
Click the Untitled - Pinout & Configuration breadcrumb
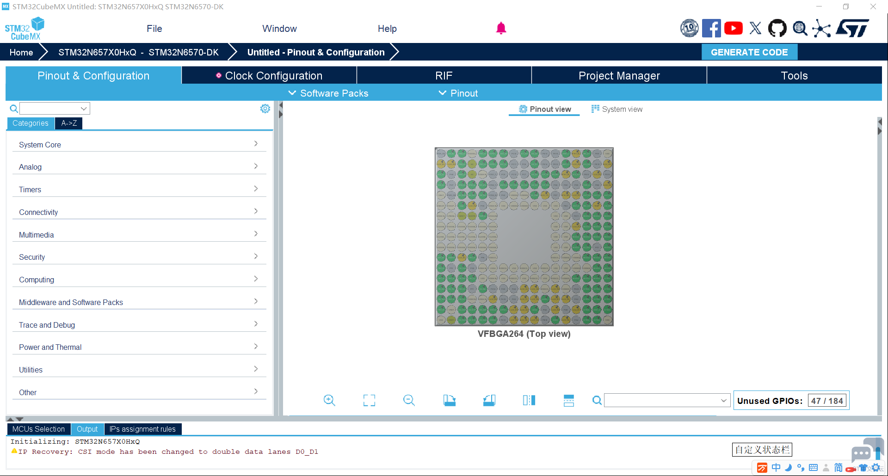coord(316,52)
